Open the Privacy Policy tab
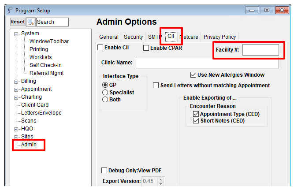This screenshot has width=294, height=190. (x=220, y=37)
